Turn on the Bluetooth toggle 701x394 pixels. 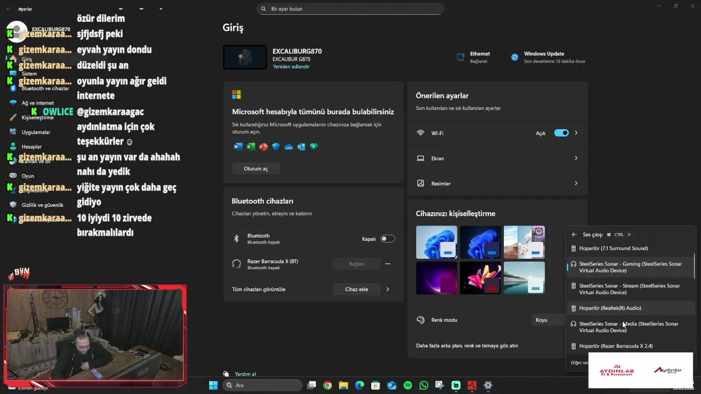(387, 239)
